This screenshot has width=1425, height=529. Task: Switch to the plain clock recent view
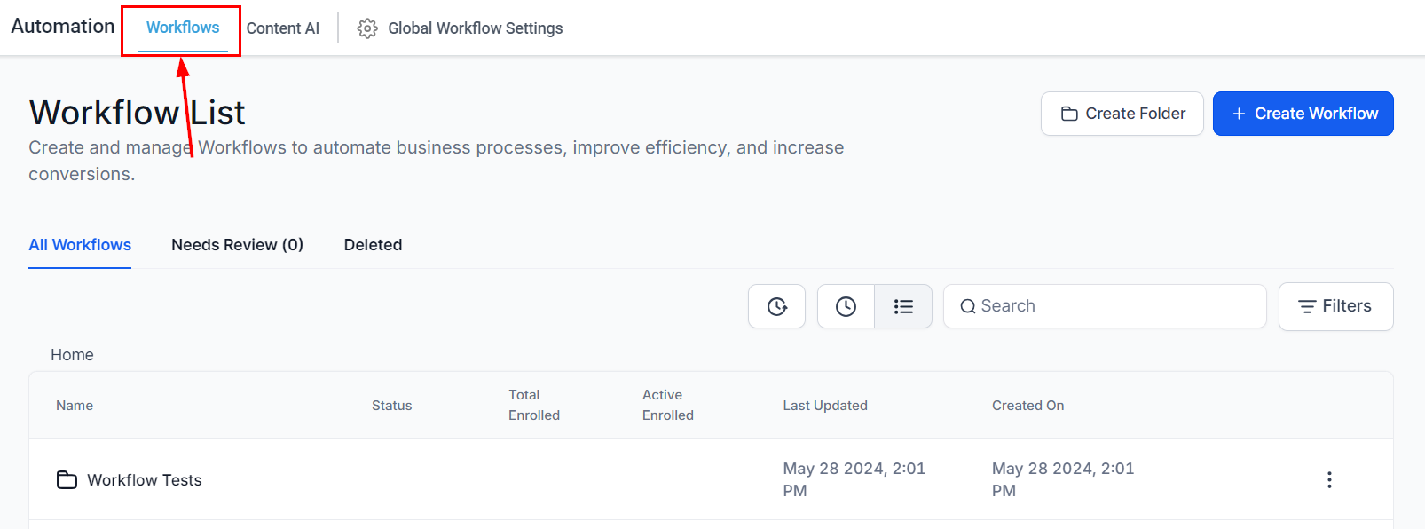click(x=846, y=306)
